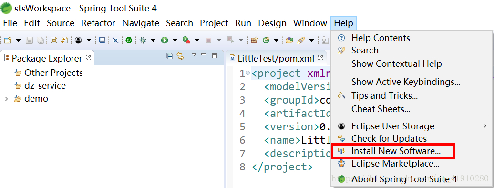Open the File menu
Image resolution: width=494 pixels, height=188 pixels.
[10, 23]
